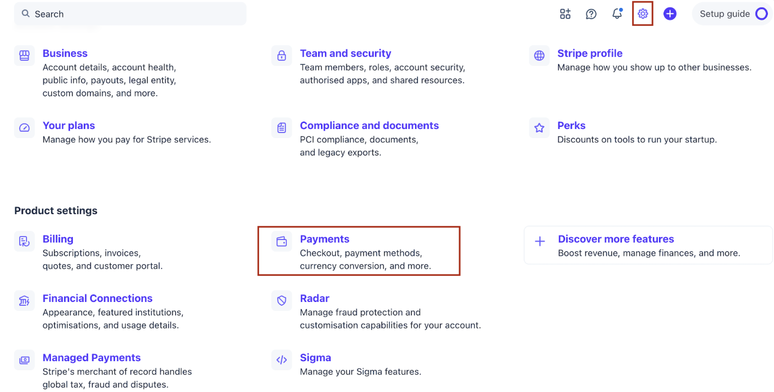Select Managed Payments settings link

(91, 358)
